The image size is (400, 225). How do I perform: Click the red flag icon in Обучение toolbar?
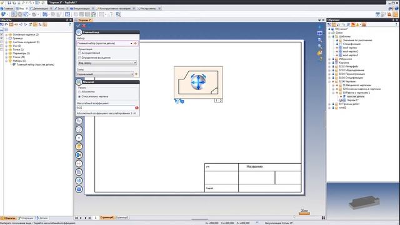click(x=353, y=24)
